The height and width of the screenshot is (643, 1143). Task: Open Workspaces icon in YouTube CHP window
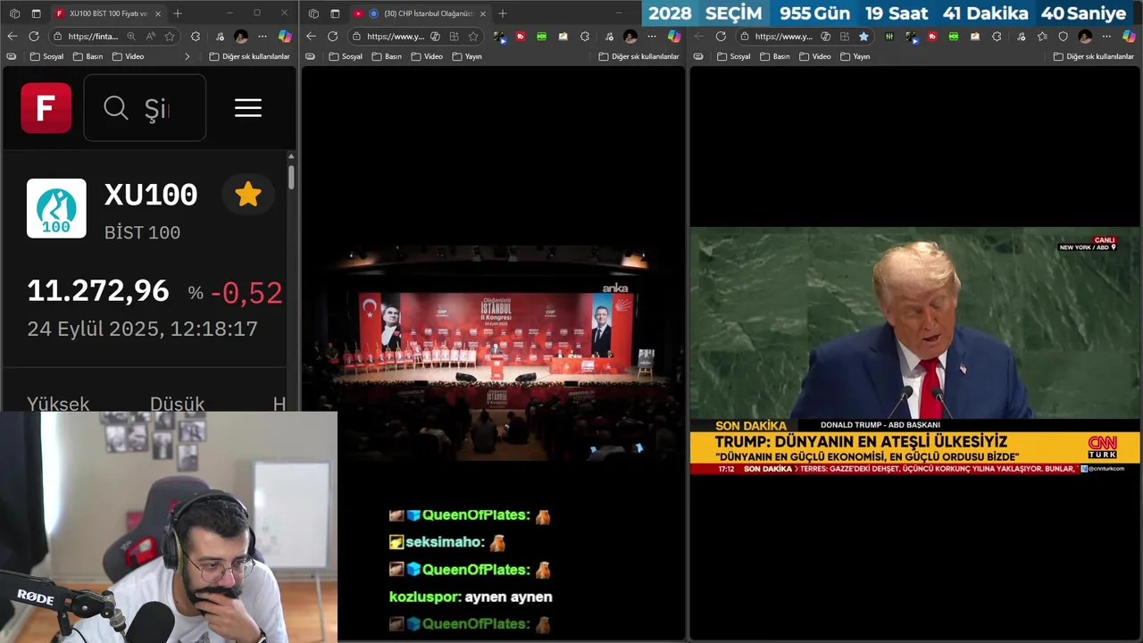click(313, 13)
